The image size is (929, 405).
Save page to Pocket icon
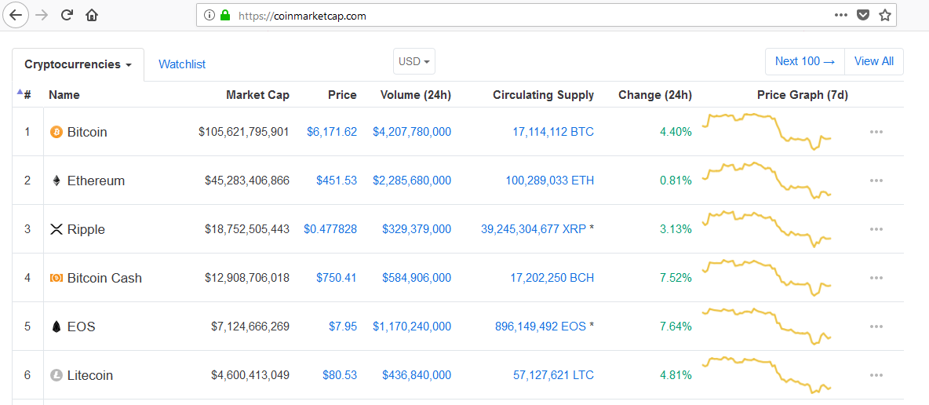coord(863,16)
